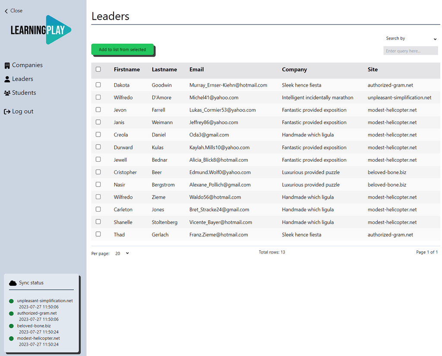Viewport: 442px width, 356px height.
Task: Expand the Per page dropdown
Action: tap(122, 253)
